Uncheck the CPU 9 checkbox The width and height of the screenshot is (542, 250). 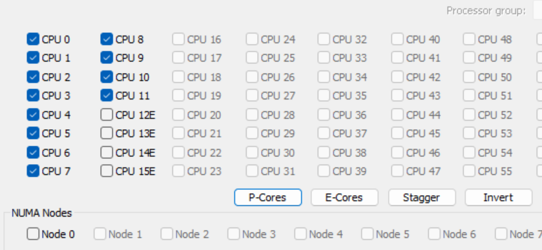(x=107, y=57)
